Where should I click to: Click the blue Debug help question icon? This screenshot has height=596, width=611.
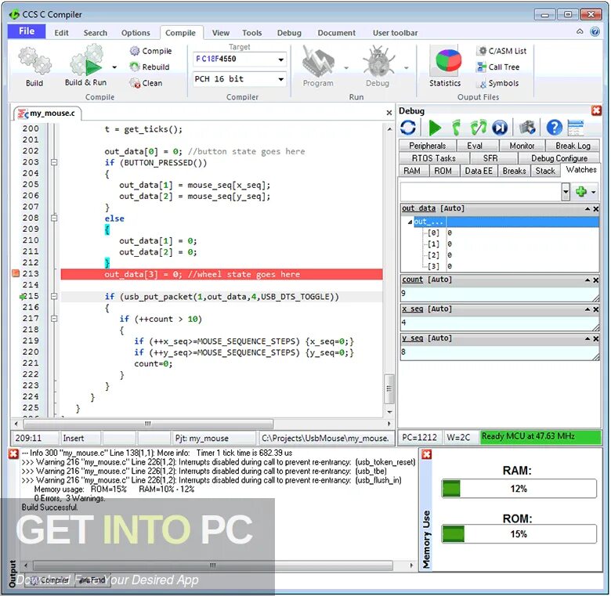click(554, 128)
